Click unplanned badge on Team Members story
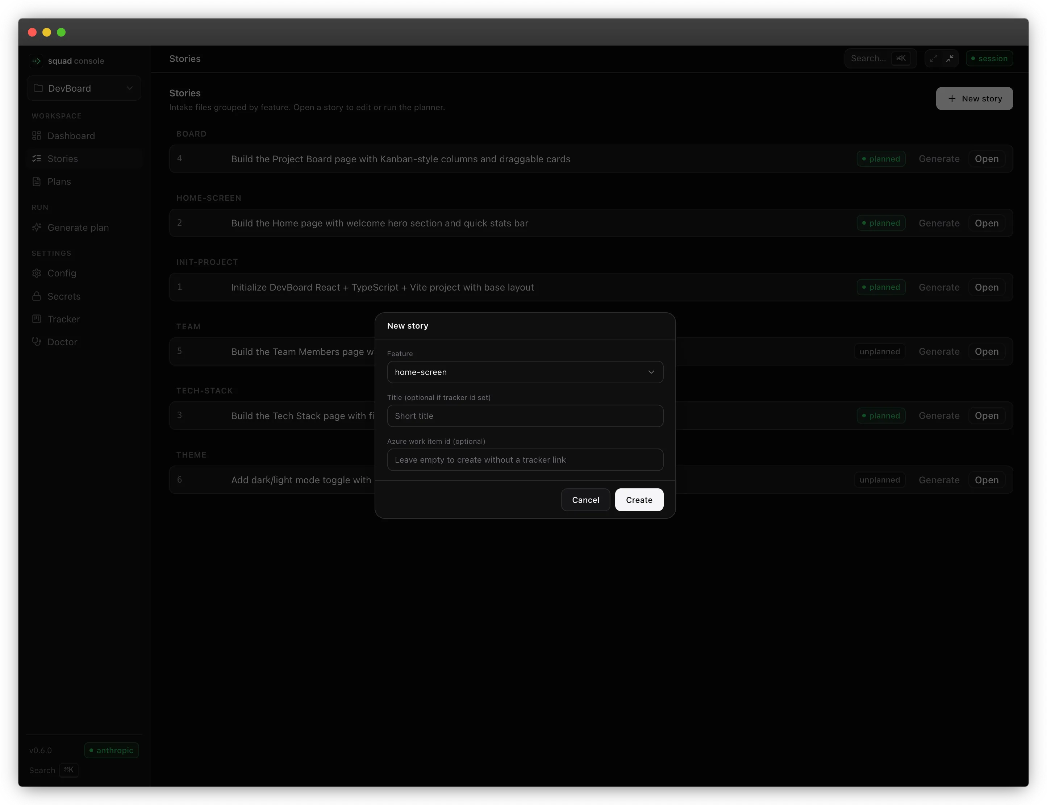 click(x=879, y=351)
